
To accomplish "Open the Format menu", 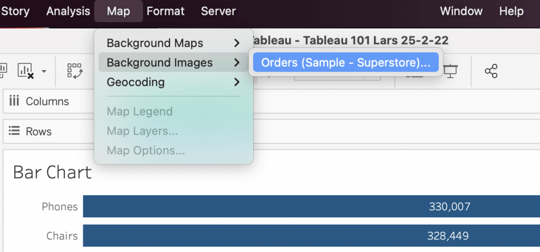I will (x=166, y=11).
